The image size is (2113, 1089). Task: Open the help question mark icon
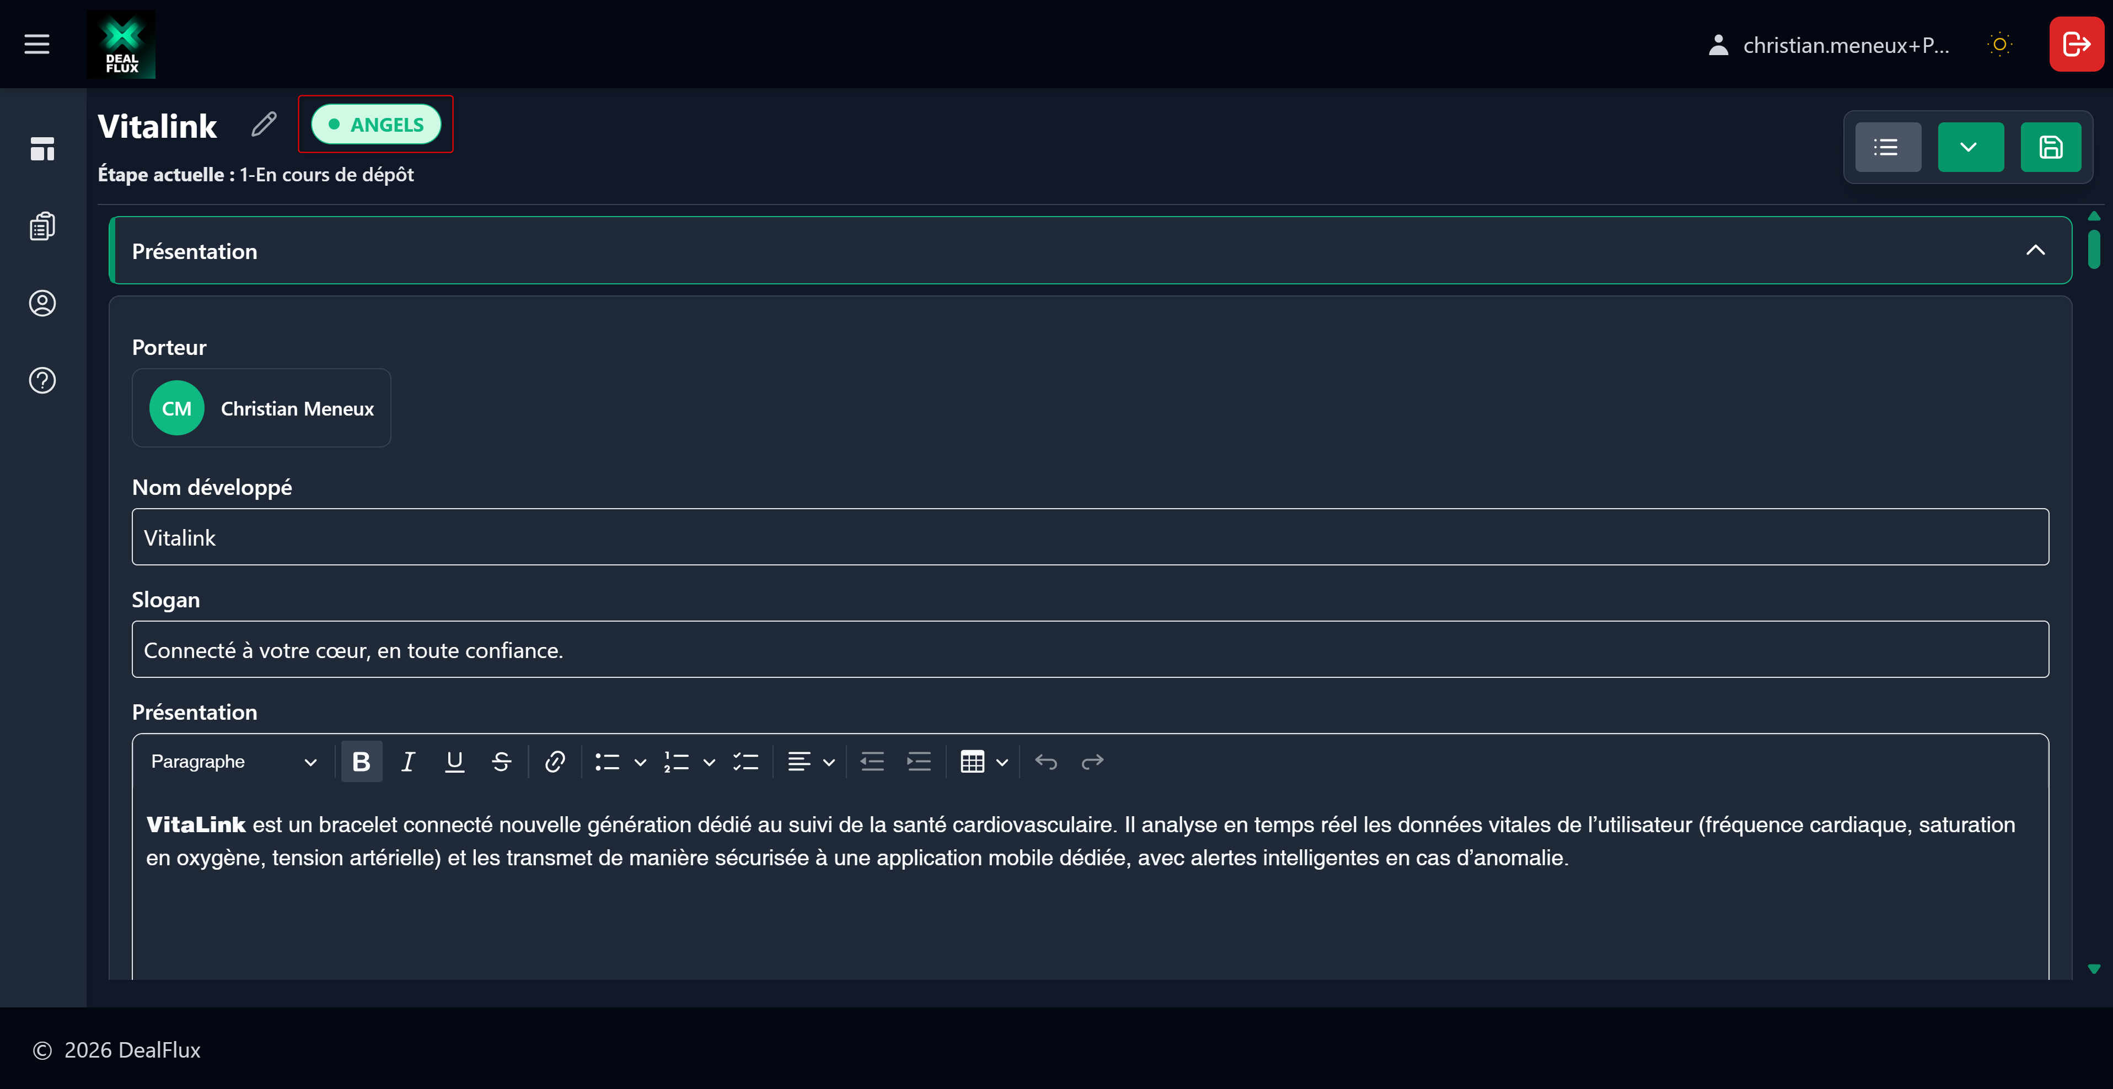pos(42,380)
